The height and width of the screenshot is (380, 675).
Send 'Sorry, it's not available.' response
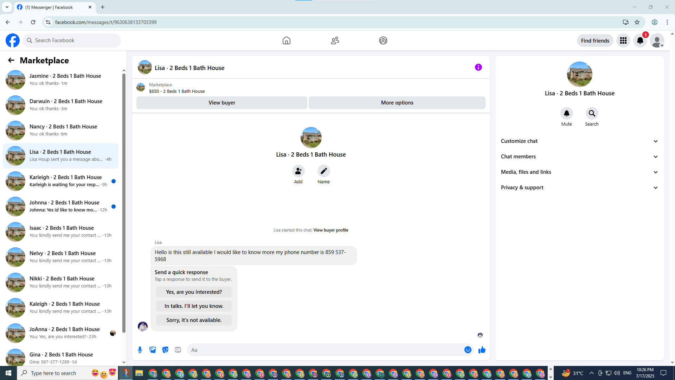point(194,320)
